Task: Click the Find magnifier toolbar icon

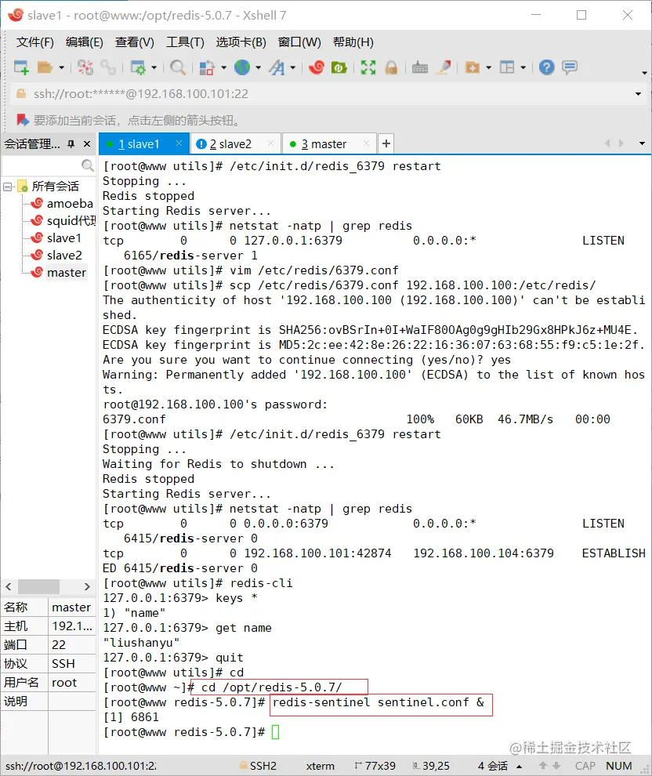Action: pyautogui.click(x=178, y=67)
